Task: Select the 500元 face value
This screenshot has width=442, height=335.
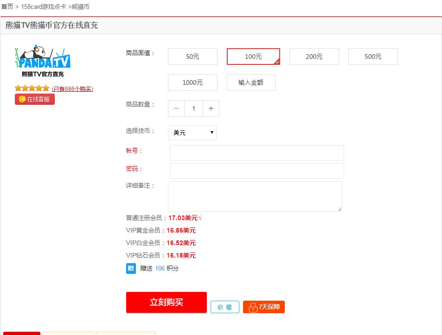Action: 373,57
